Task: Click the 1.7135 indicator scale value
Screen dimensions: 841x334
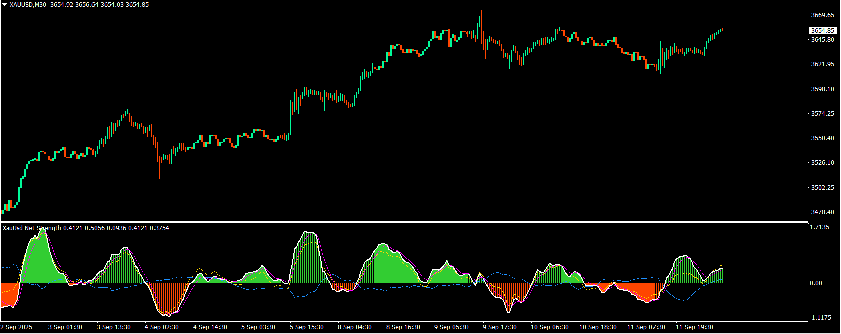Action: (820, 227)
